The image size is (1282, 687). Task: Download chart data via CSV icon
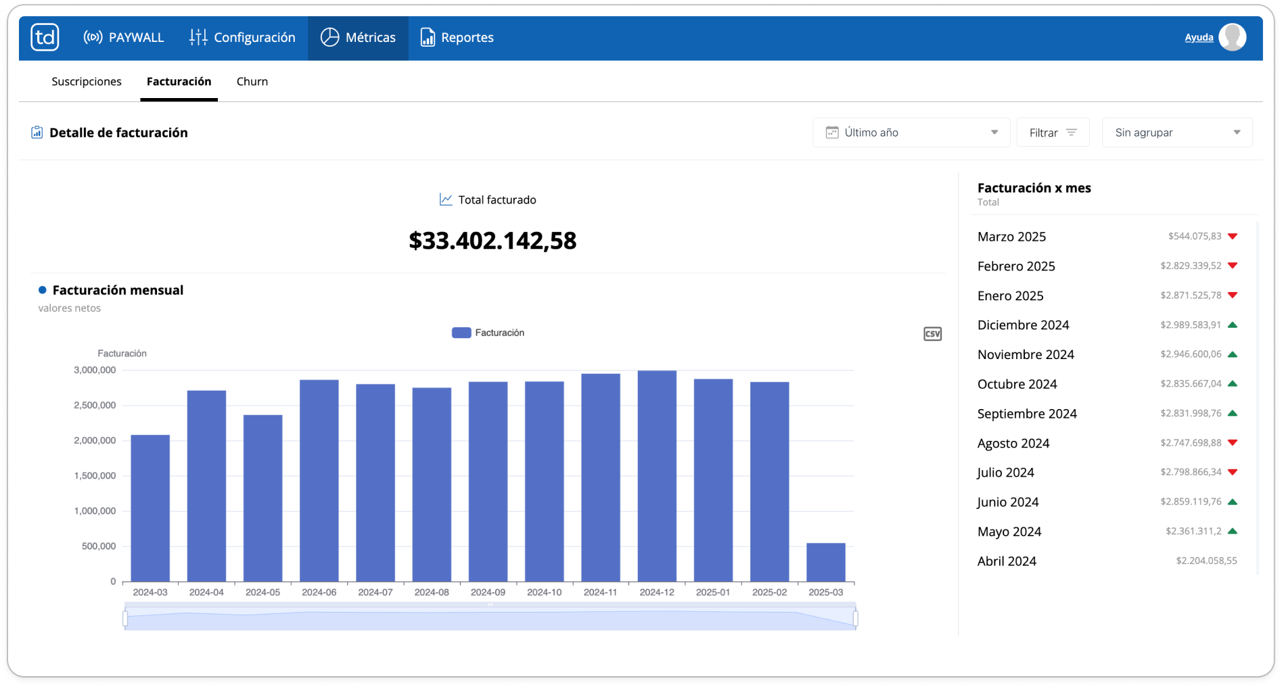932,334
